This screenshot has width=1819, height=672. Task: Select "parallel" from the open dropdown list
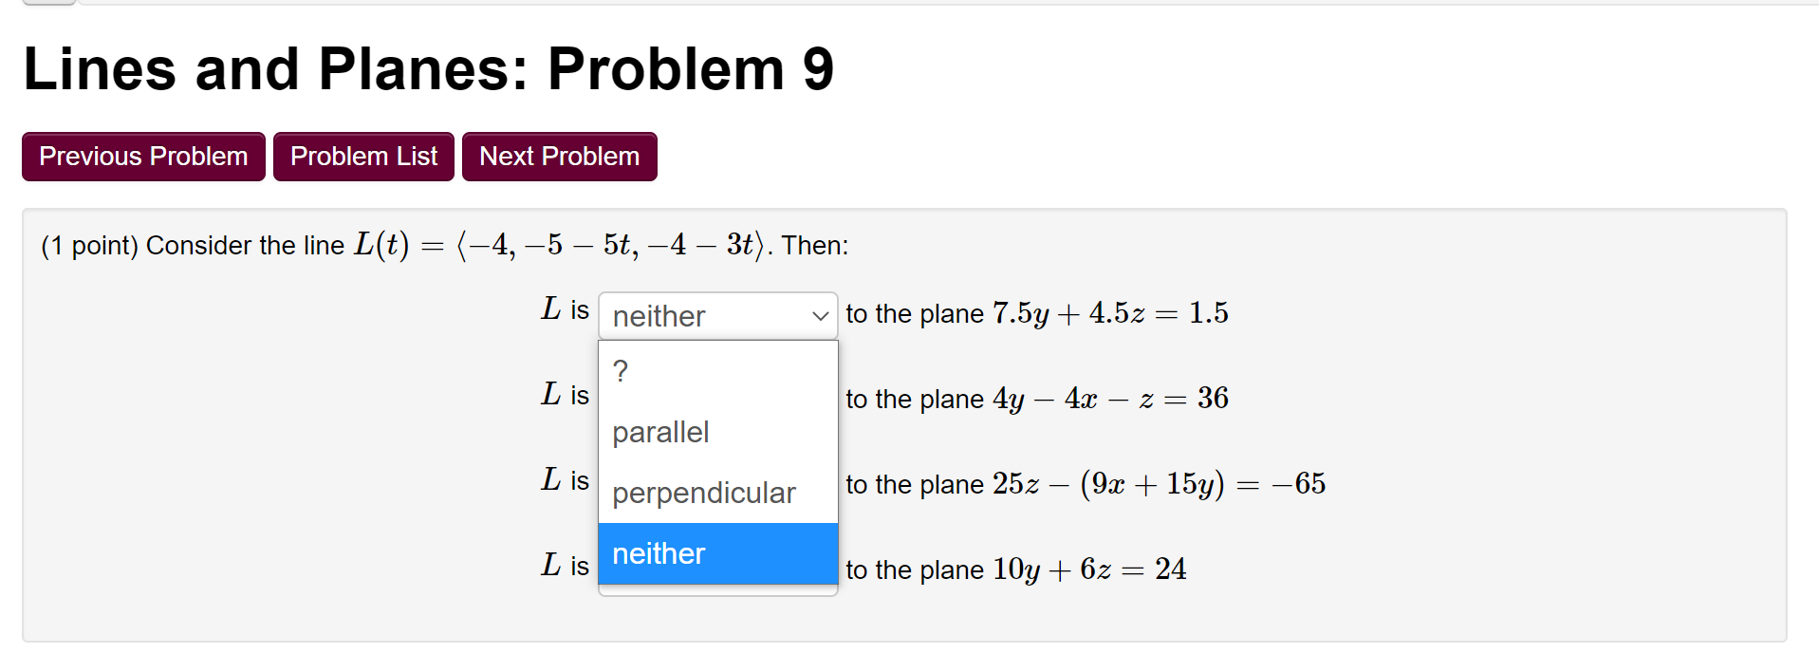(659, 432)
